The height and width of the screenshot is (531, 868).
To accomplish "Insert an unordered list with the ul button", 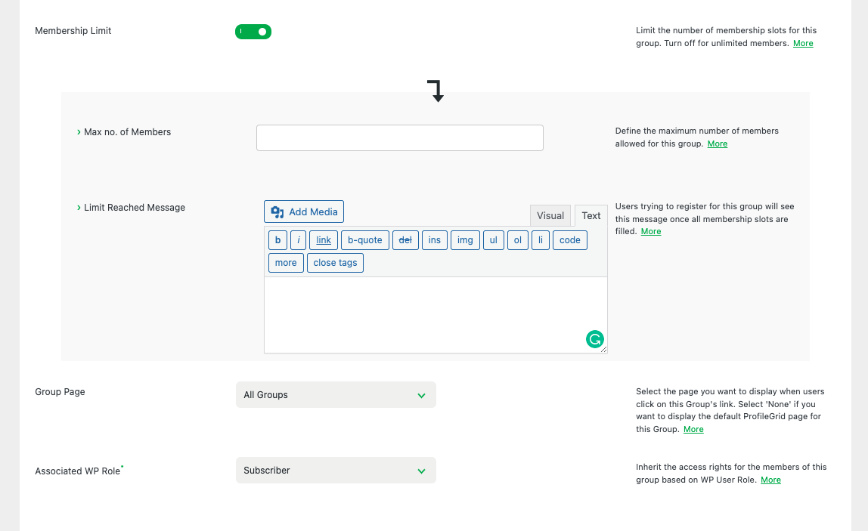I will coord(493,240).
